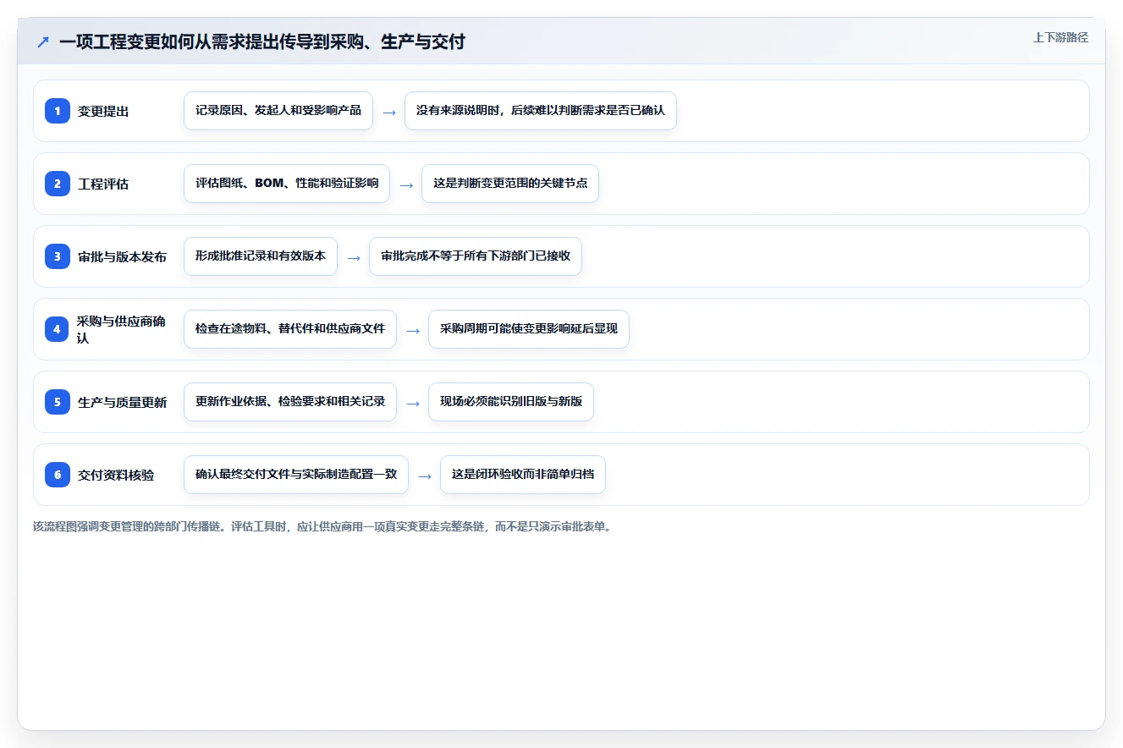Click the arrow in the 工程评估 row

pos(406,184)
